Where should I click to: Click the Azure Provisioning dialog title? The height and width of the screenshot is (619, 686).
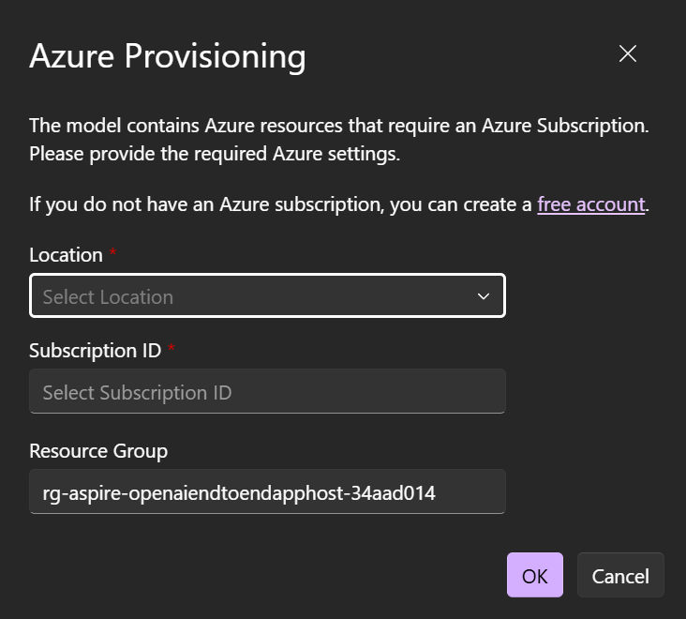pyautogui.click(x=168, y=56)
